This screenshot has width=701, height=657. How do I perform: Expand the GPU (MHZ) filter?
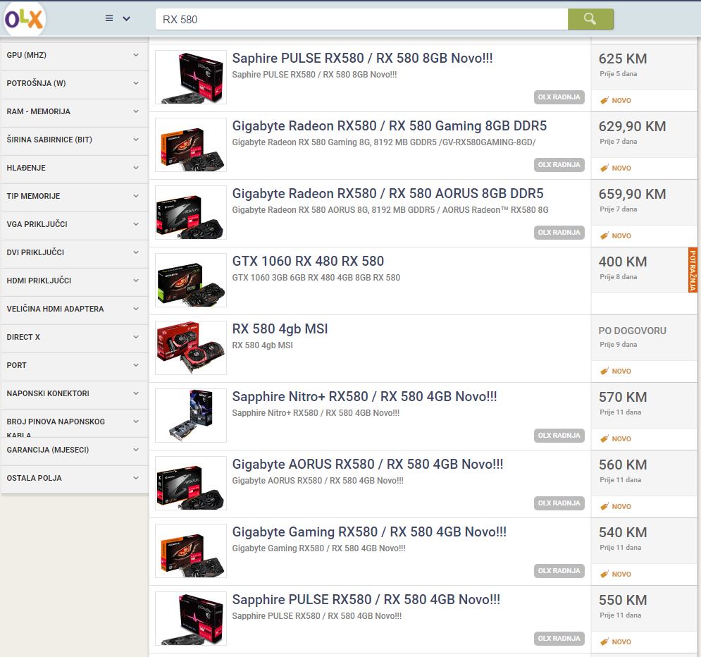click(x=74, y=55)
